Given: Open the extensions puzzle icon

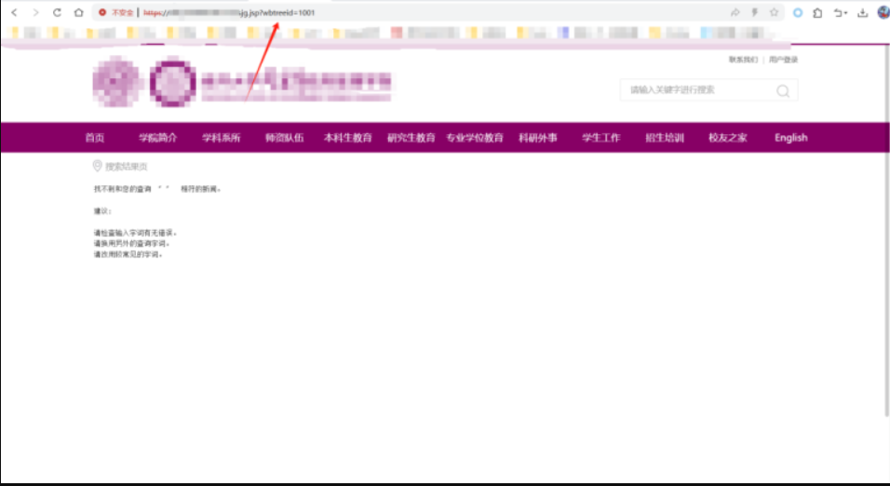Looking at the screenshot, I should tap(817, 12).
